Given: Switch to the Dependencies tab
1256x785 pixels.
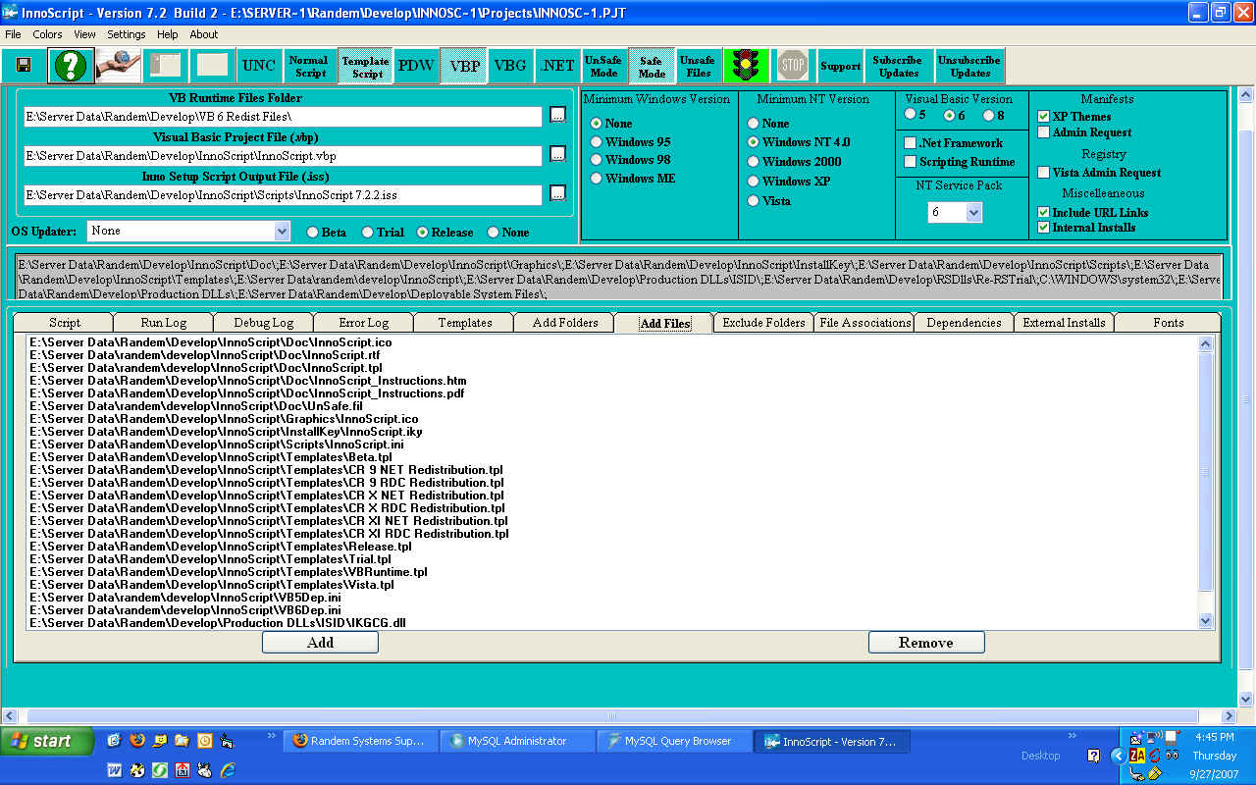Looking at the screenshot, I should click(964, 322).
